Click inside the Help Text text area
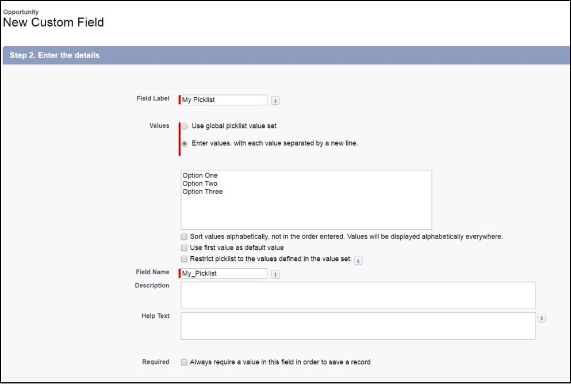The image size is (571, 384). pos(358,326)
